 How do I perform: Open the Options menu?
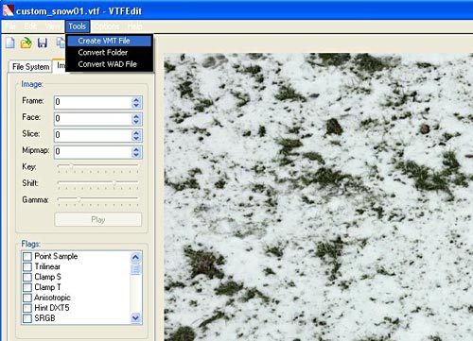[x=107, y=26]
